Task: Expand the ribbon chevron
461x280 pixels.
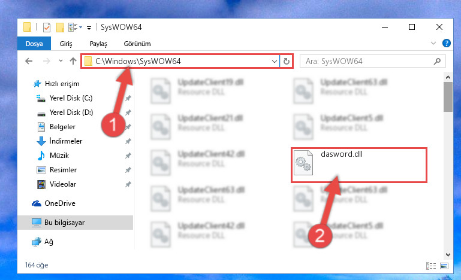Action: 433,43
